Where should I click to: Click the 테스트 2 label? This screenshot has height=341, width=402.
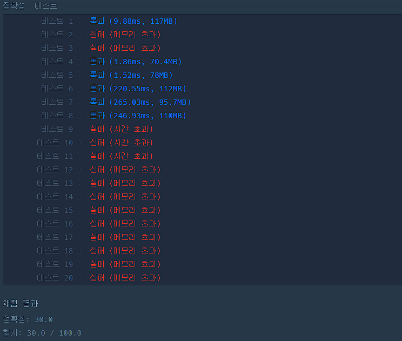(57, 35)
